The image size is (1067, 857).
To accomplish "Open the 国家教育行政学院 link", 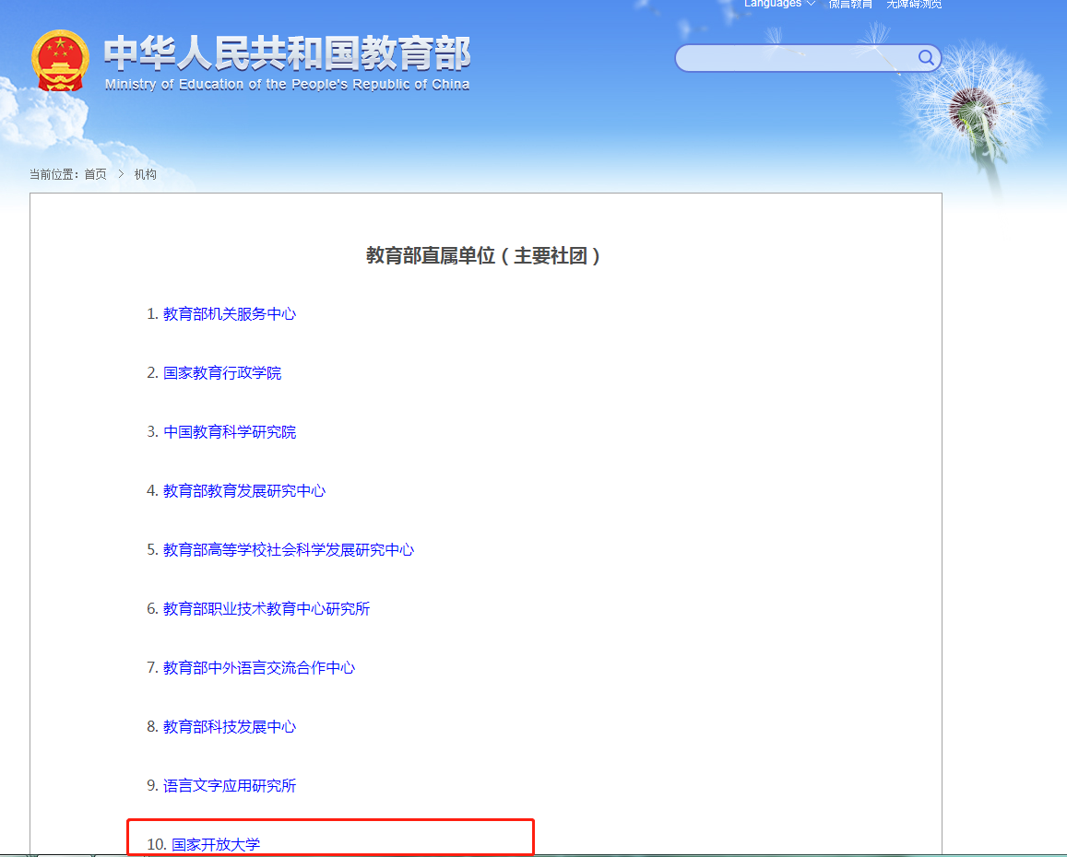I will click(x=222, y=372).
